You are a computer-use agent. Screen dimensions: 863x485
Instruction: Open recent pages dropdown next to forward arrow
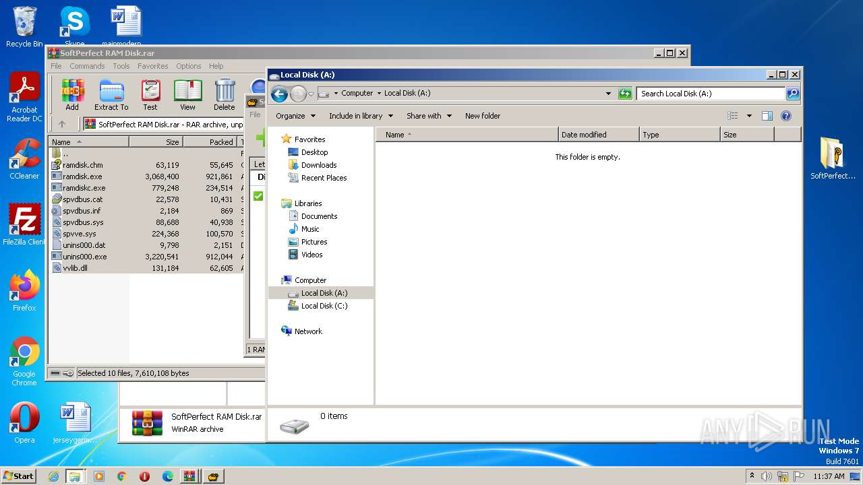click(x=311, y=94)
